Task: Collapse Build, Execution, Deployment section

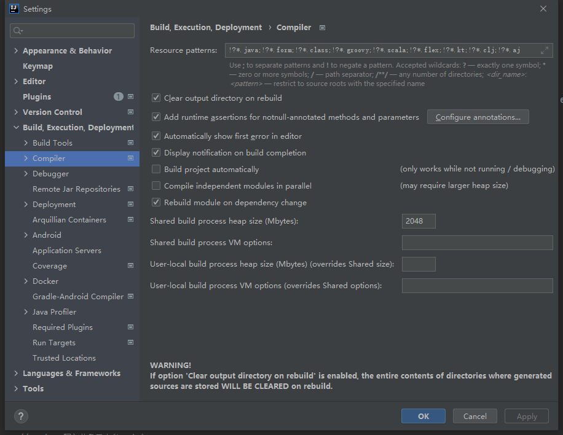Action: [16, 127]
